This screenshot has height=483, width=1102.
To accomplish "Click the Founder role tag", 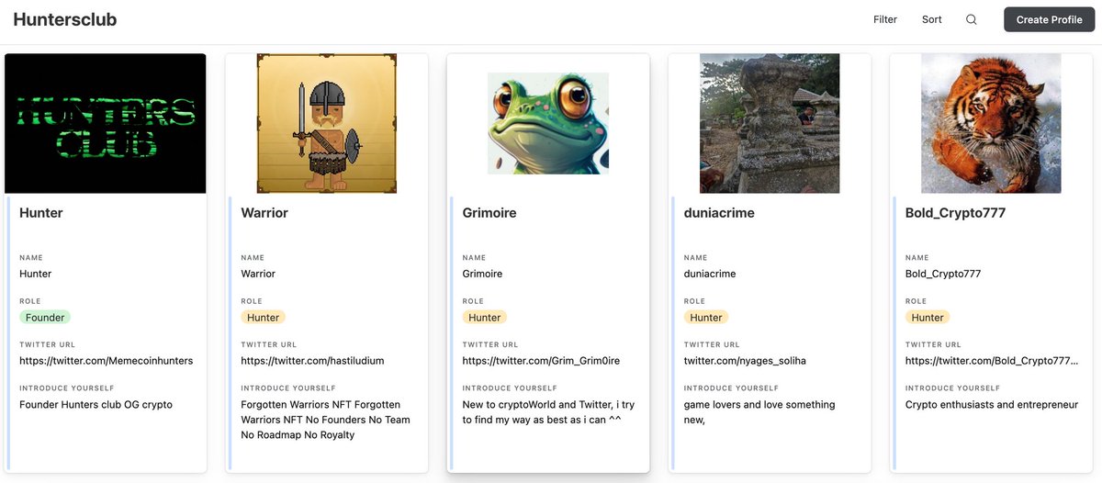I will 45,318.
